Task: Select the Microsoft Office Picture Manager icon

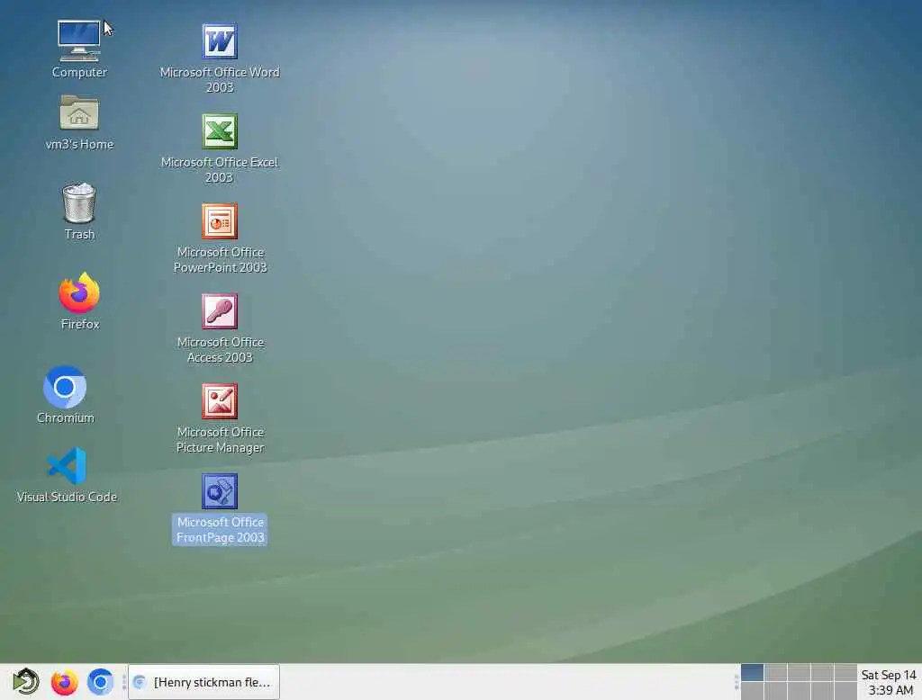Action: pyautogui.click(x=220, y=401)
